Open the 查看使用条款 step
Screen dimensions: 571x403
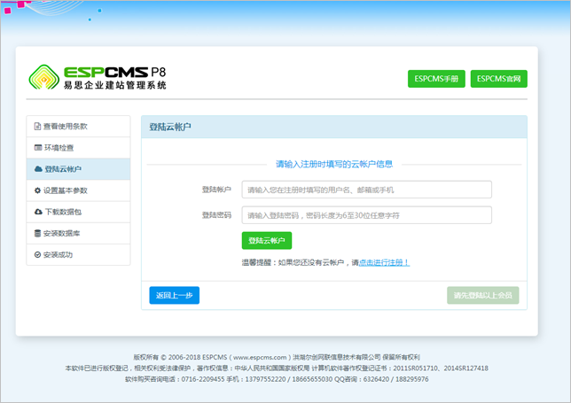(x=78, y=126)
